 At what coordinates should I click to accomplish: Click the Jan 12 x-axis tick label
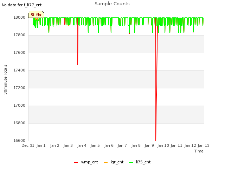coord(190,145)
